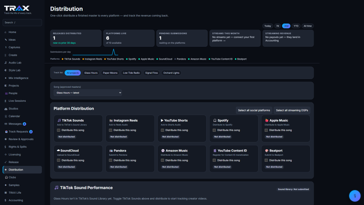Click the Home icon in sidebar
The height and width of the screenshot is (205, 364).
(6, 32)
